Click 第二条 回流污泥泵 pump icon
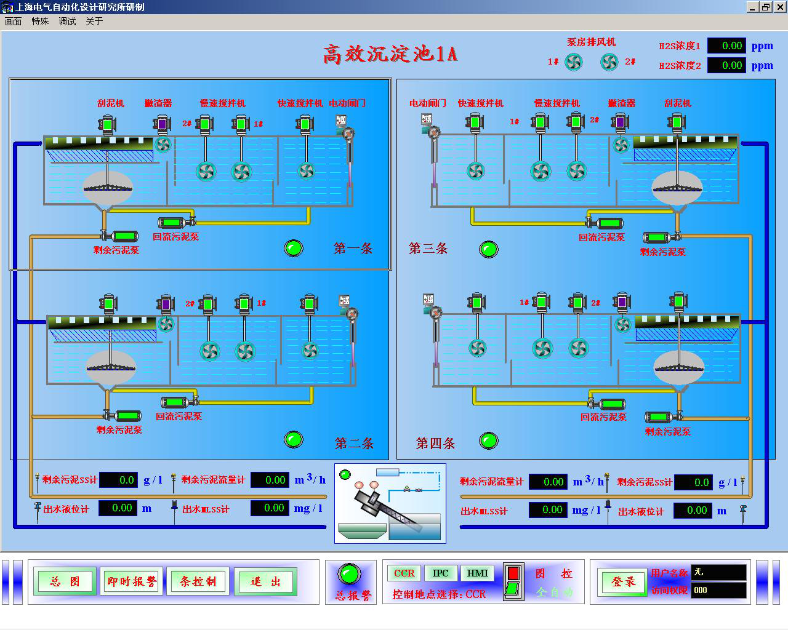This screenshot has width=788, height=630. tap(177, 402)
